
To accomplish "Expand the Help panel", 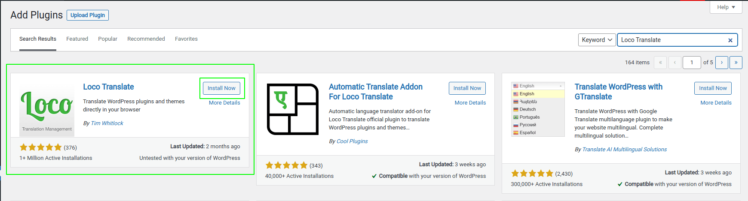I will (x=726, y=7).
